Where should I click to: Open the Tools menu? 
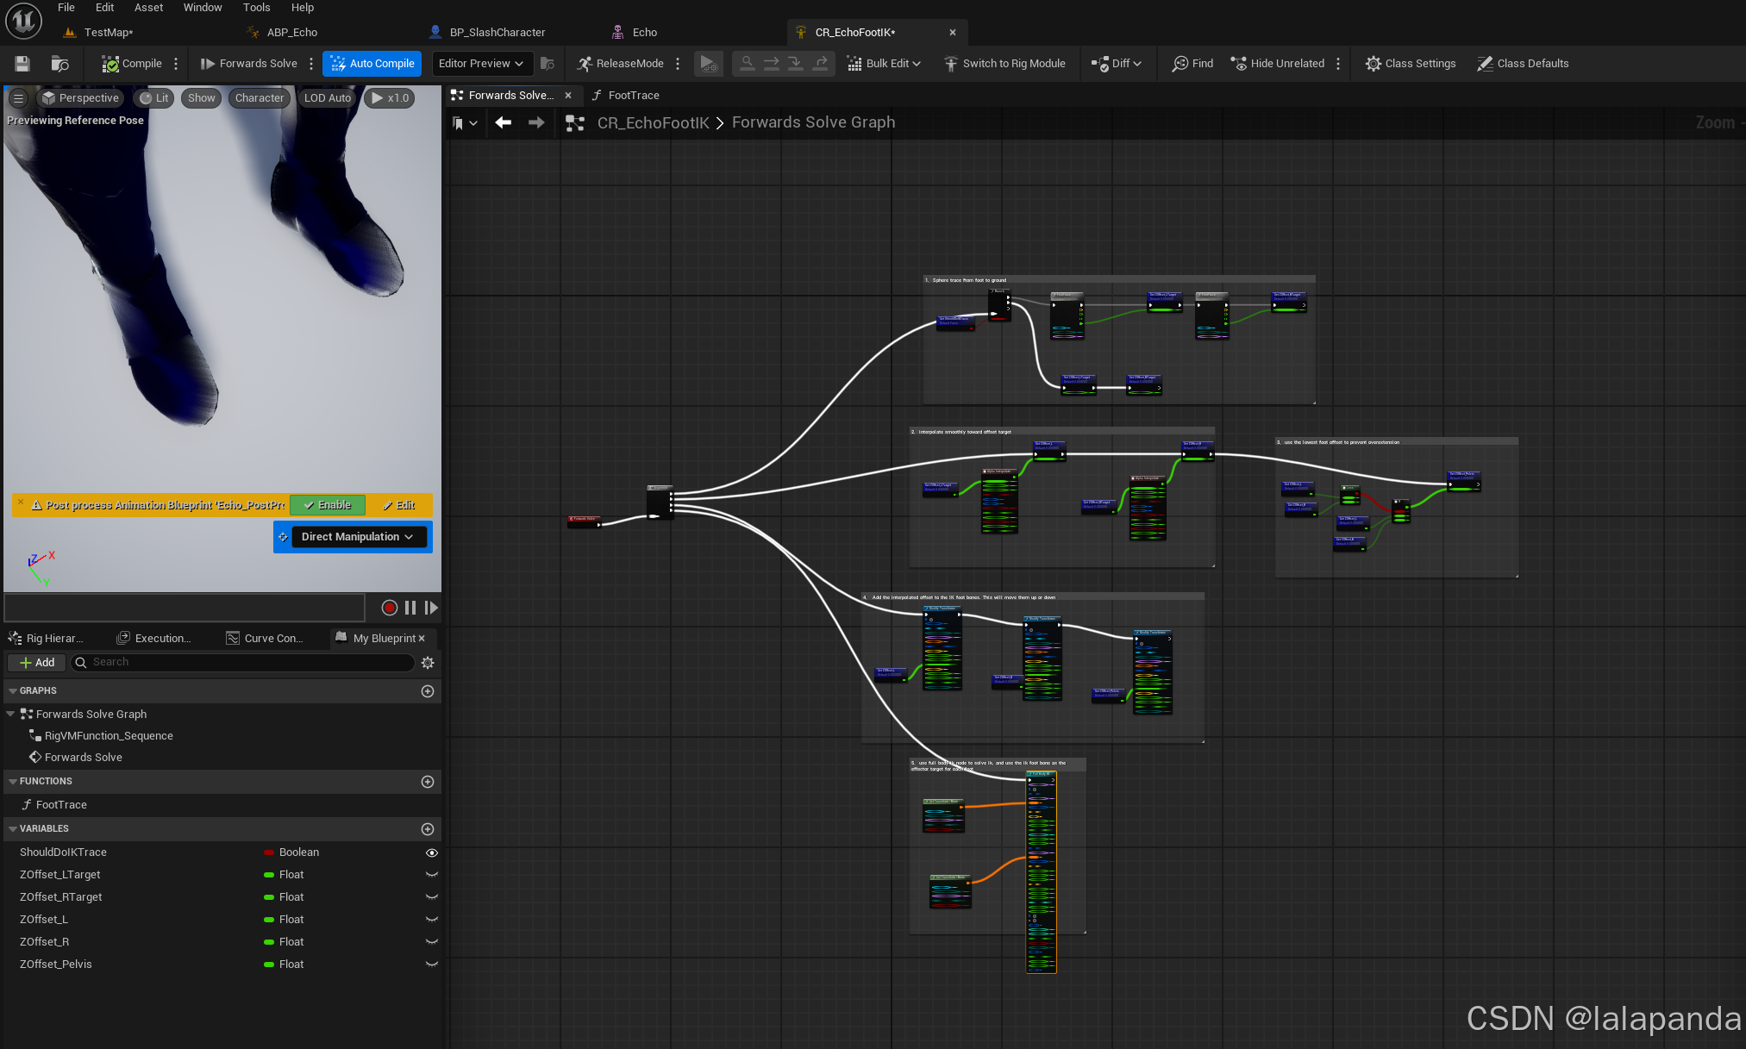click(x=256, y=8)
